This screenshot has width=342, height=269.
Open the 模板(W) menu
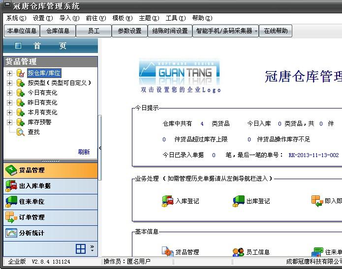(x=123, y=18)
